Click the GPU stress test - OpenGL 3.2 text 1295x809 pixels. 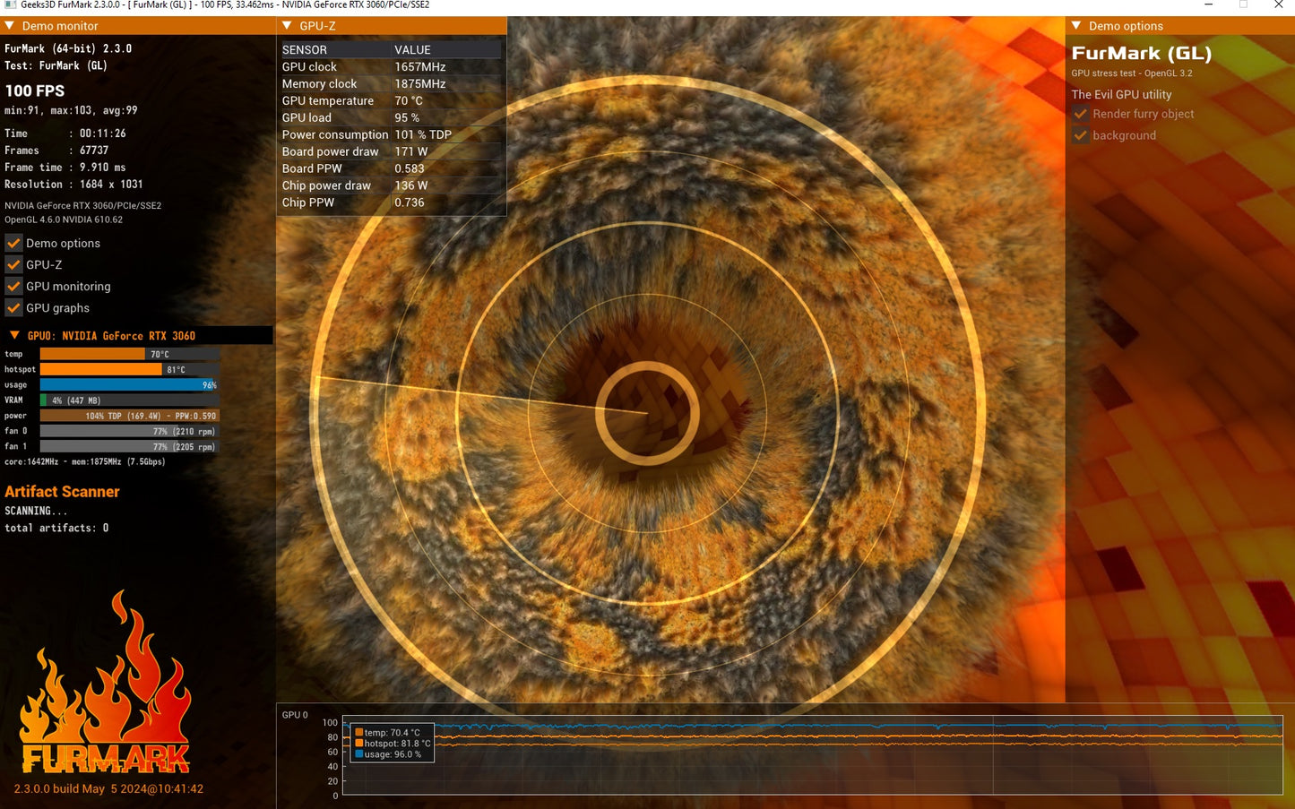(1132, 73)
